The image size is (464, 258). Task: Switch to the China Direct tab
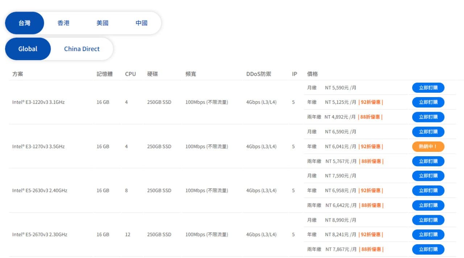click(82, 49)
